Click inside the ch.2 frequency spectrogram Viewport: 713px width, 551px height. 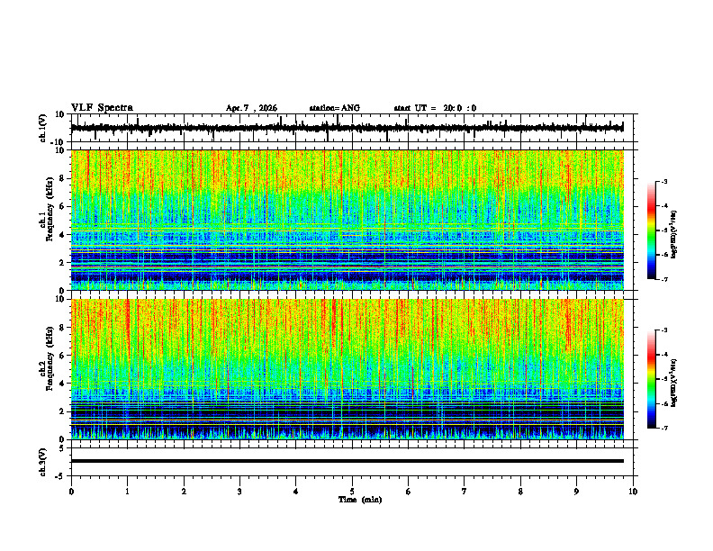point(347,369)
